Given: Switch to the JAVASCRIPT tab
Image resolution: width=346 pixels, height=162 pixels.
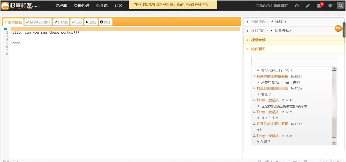Looking at the screenshot, I should 38,22.
